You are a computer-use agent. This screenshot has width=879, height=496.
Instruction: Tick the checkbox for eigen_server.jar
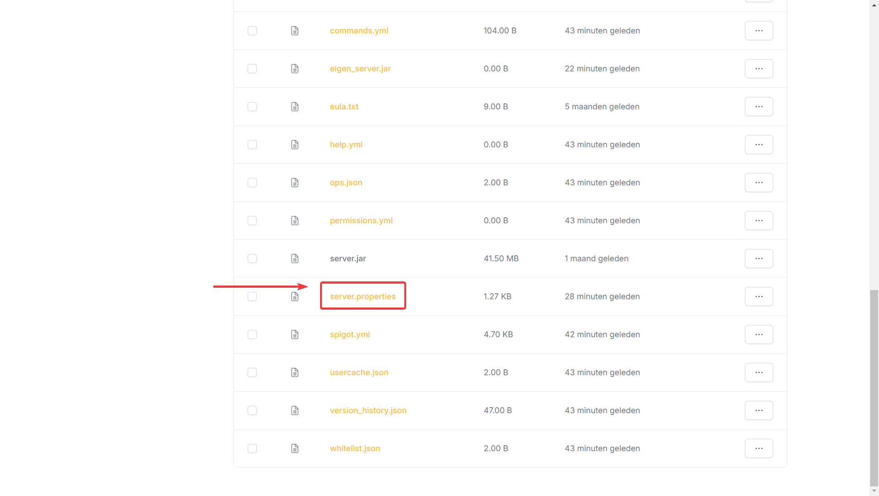coord(252,69)
